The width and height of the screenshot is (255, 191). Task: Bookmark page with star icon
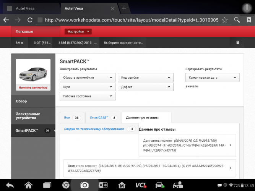click(224, 20)
